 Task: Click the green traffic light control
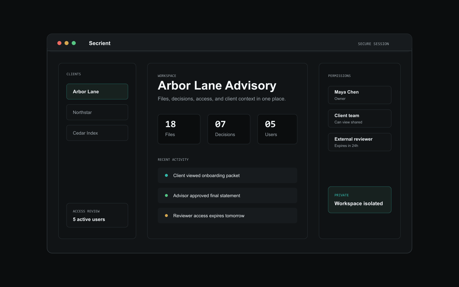(74, 43)
